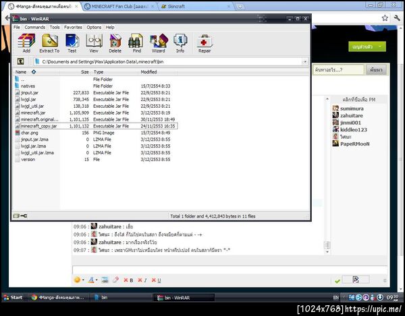The width and height of the screenshot is (405, 316).
Task: Switch to MINECRAFT Fan Club tab
Action: pos(119,7)
